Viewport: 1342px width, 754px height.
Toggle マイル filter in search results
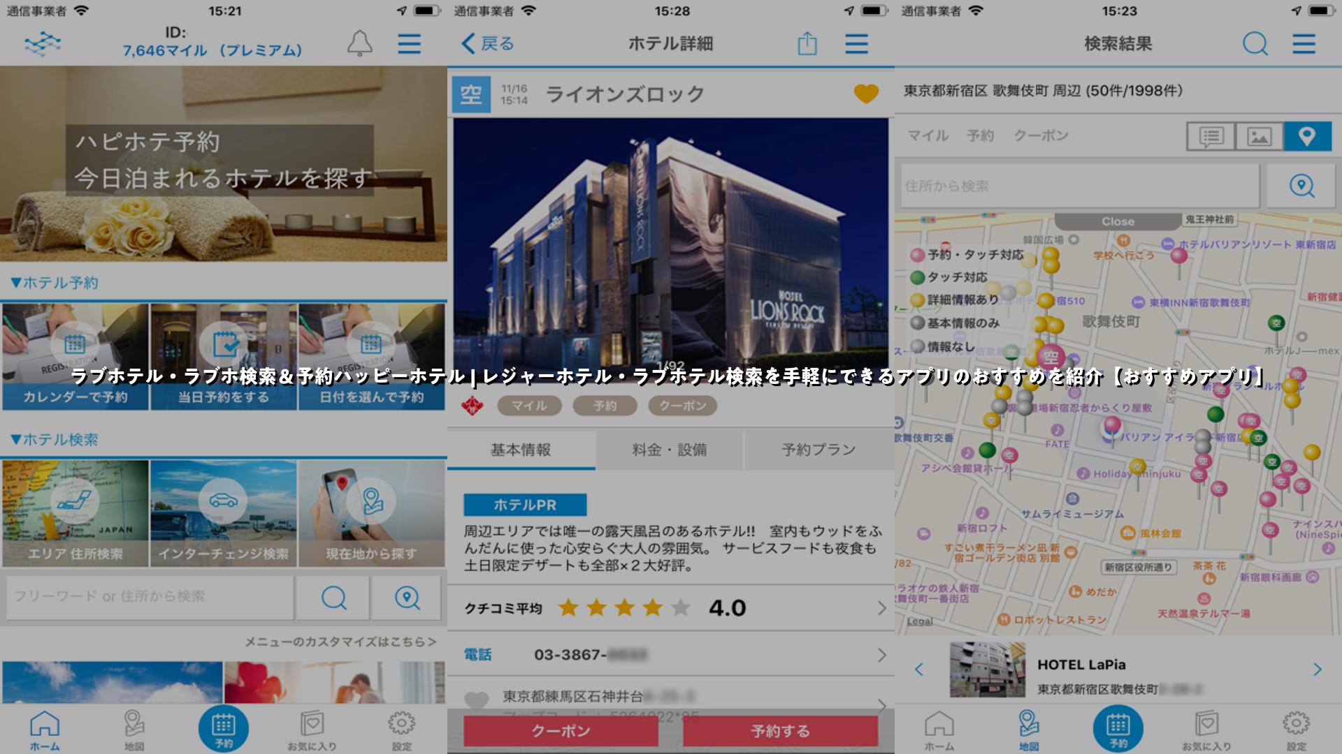click(x=928, y=135)
